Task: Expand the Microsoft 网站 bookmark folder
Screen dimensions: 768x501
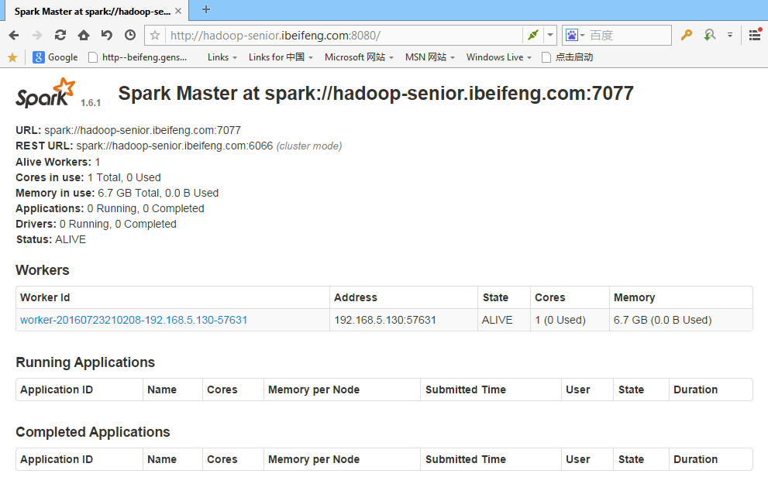Action: click(x=359, y=57)
